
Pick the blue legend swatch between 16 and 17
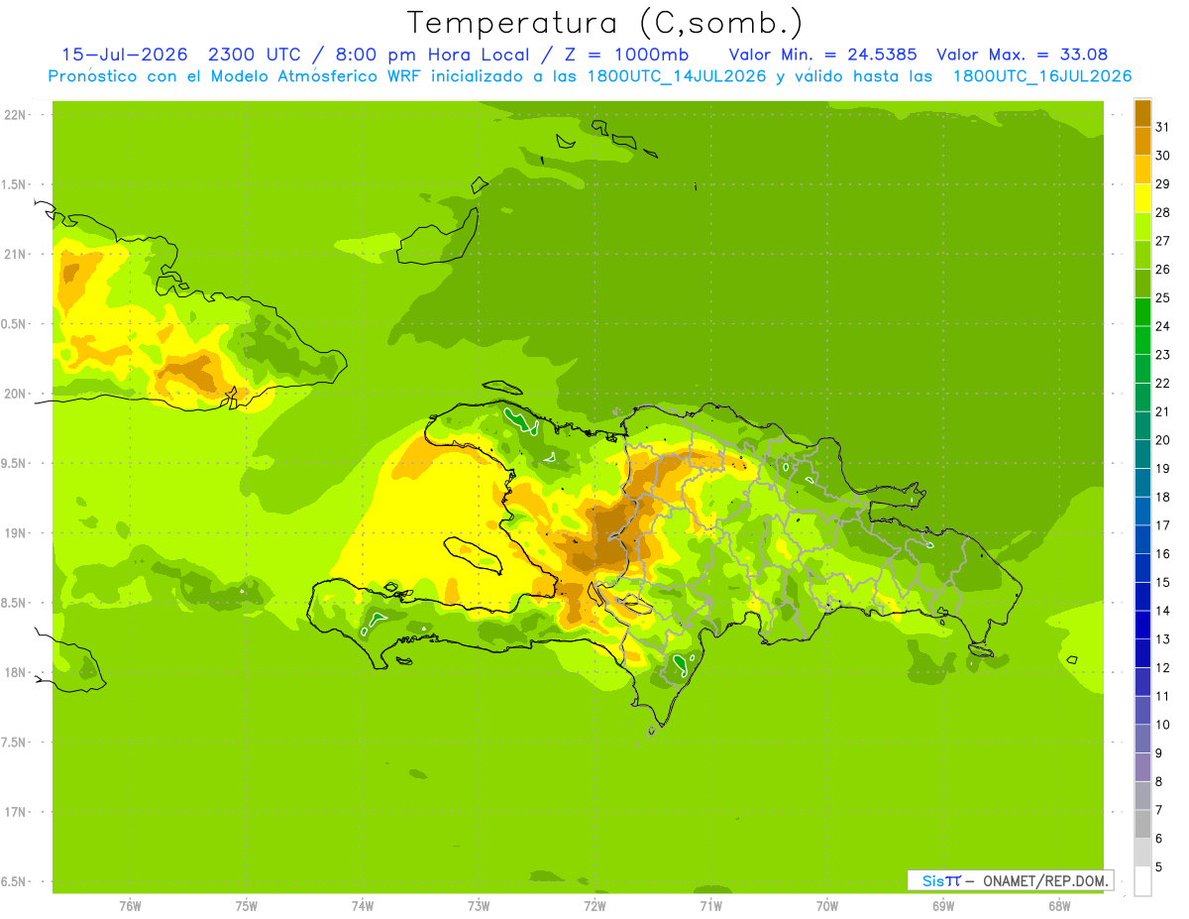1142,539
